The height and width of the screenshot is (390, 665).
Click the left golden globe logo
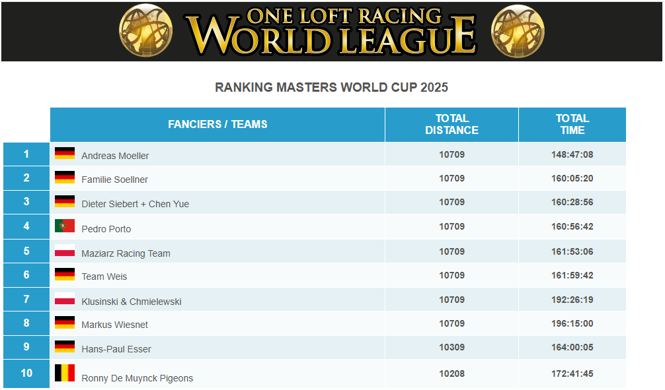click(145, 31)
